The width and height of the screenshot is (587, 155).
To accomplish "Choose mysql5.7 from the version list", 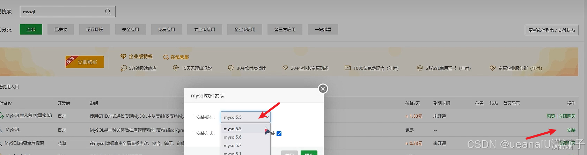I will pos(245,146).
